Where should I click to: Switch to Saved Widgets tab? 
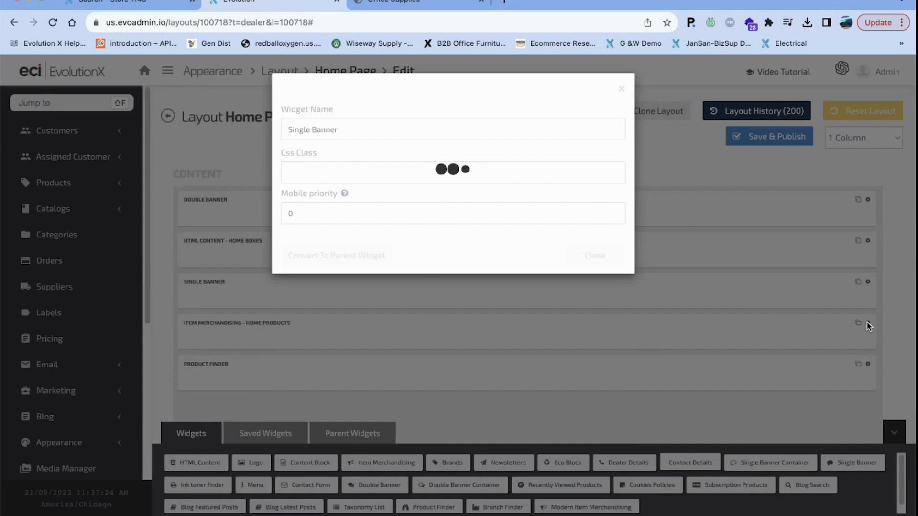(x=265, y=433)
